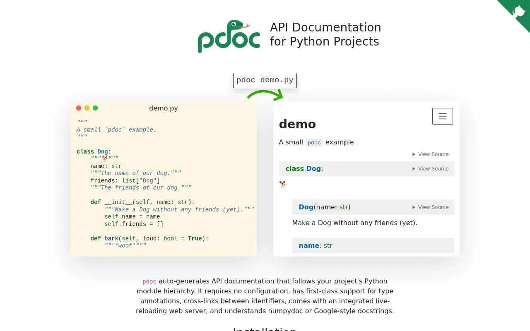Click 'def __init__' line in demo.py code
This screenshot has height=331, width=530.
pos(142,202)
